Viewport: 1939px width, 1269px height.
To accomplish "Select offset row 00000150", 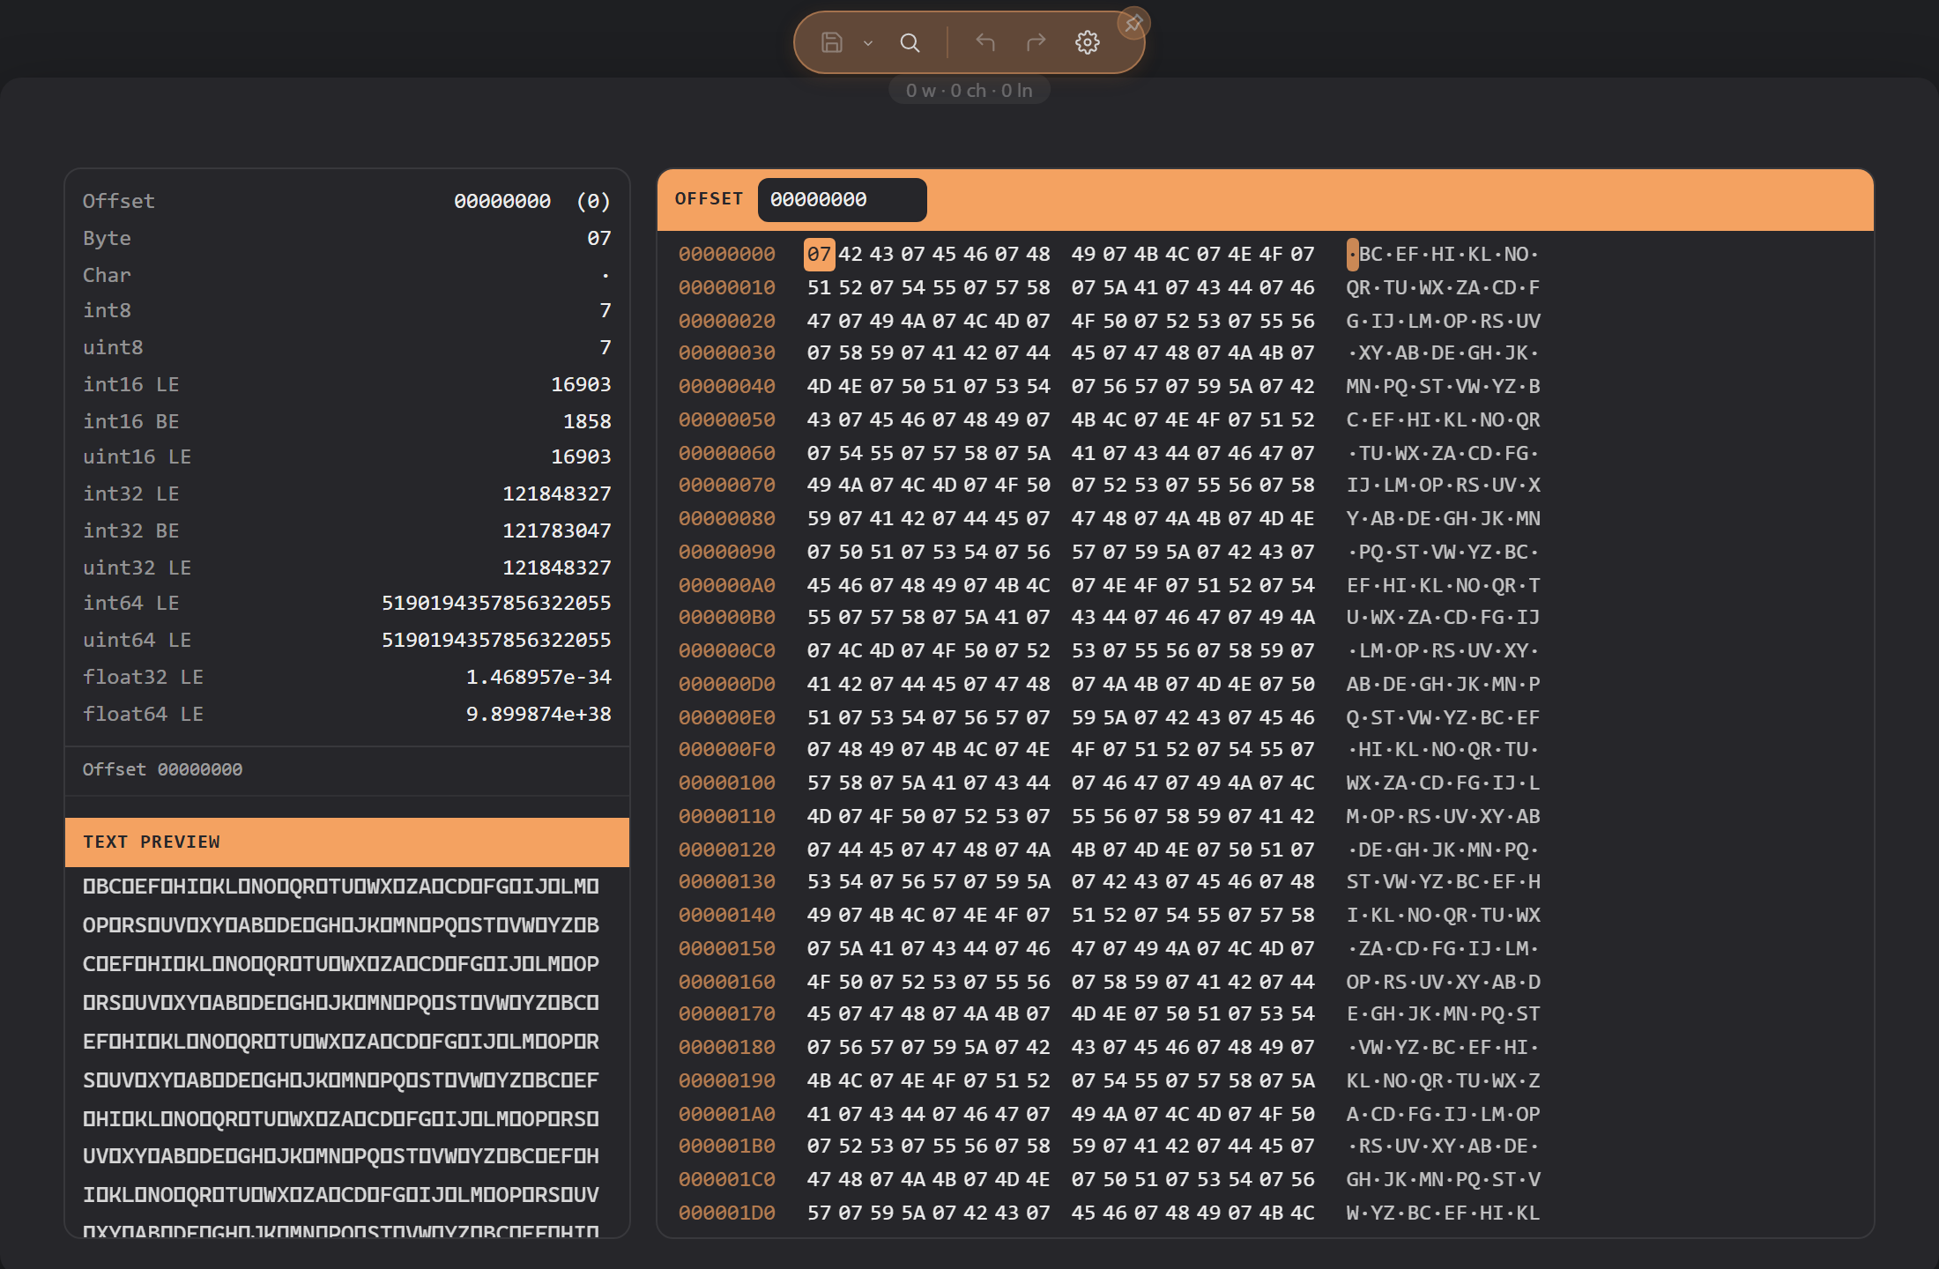I will pyautogui.click(x=727, y=949).
